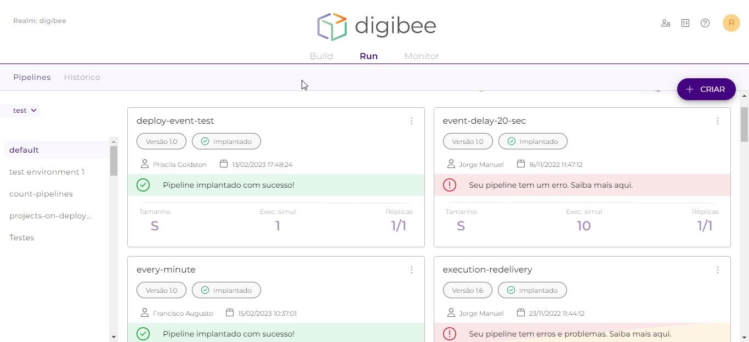Open the user avatar R menu
Image resolution: width=749 pixels, height=342 pixels.
(x=731, y=23)
